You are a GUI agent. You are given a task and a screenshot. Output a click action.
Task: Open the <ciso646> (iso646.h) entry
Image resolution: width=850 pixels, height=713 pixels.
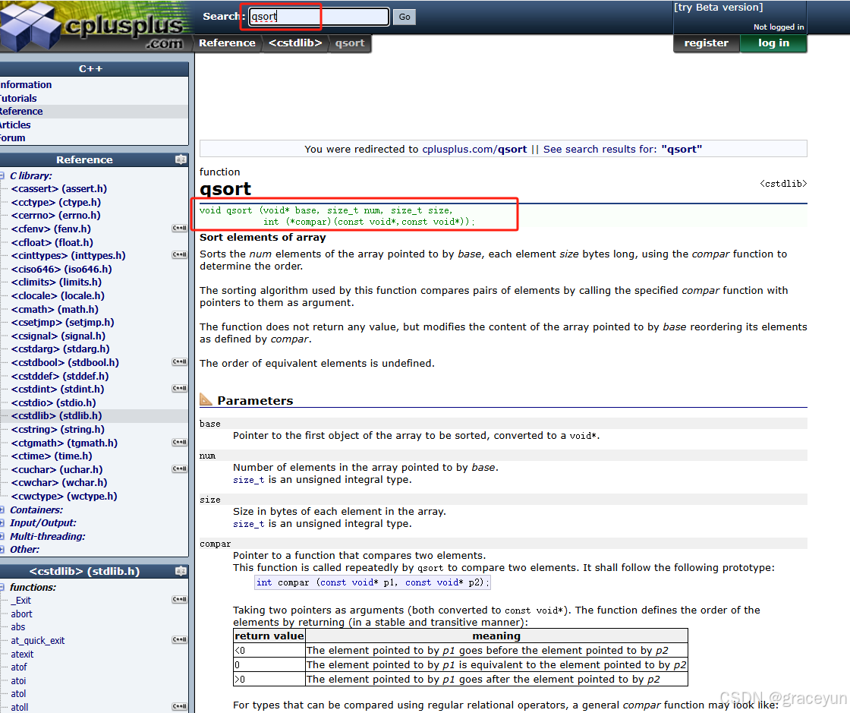point(61,269)
